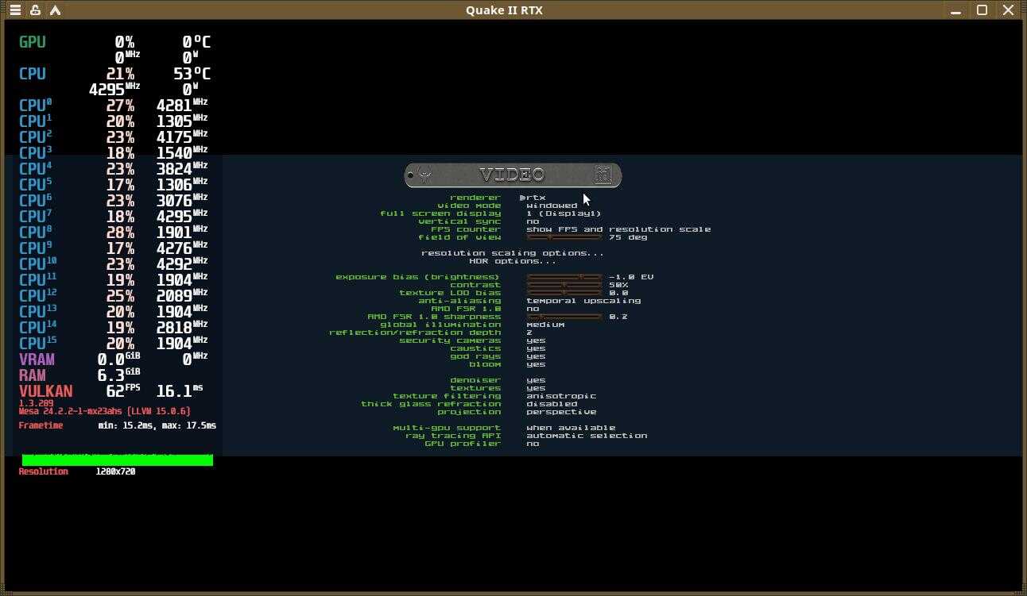Viewport: 1027px width, 596px height.
Task: Click the Quake II RTX window title
Action: click(x=505, y=10)
